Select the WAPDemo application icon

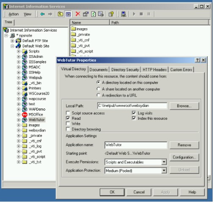(25, 109)
